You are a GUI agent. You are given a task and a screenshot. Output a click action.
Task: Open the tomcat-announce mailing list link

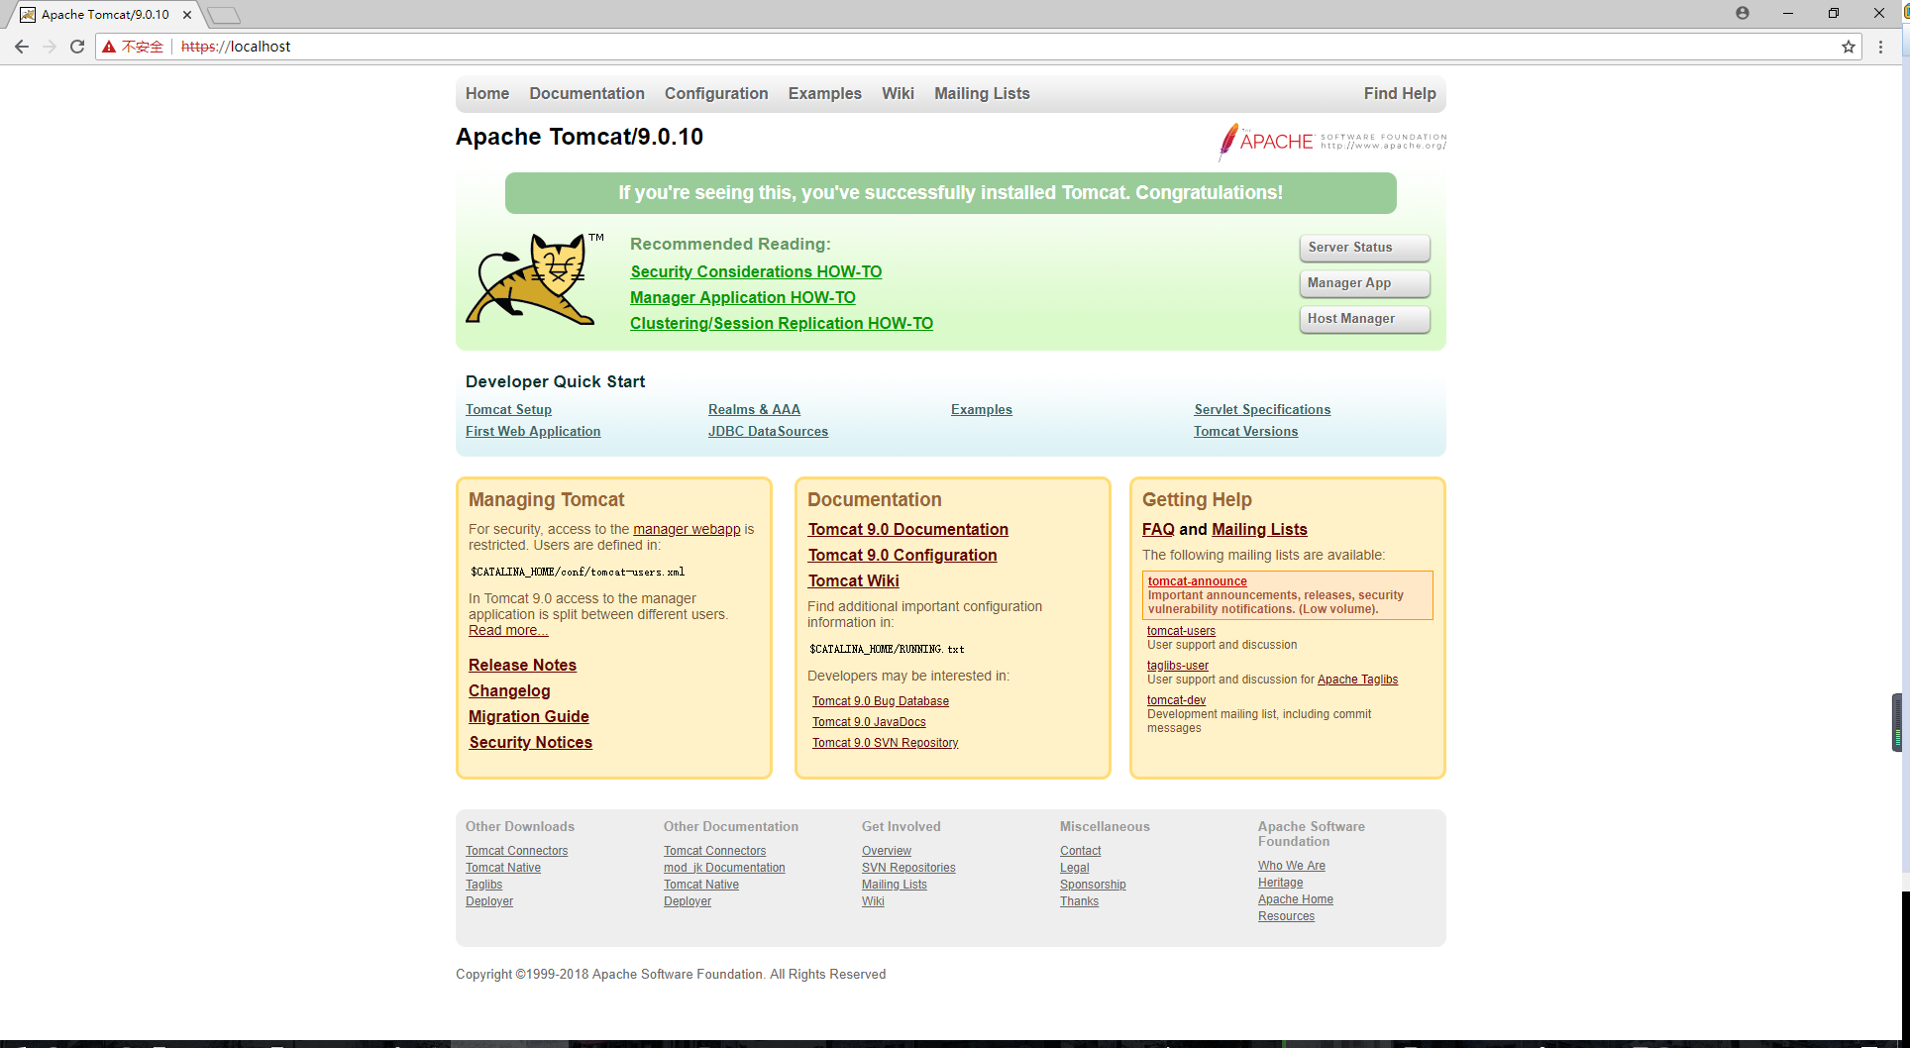pyautogui.click(x=1197, y=581)
